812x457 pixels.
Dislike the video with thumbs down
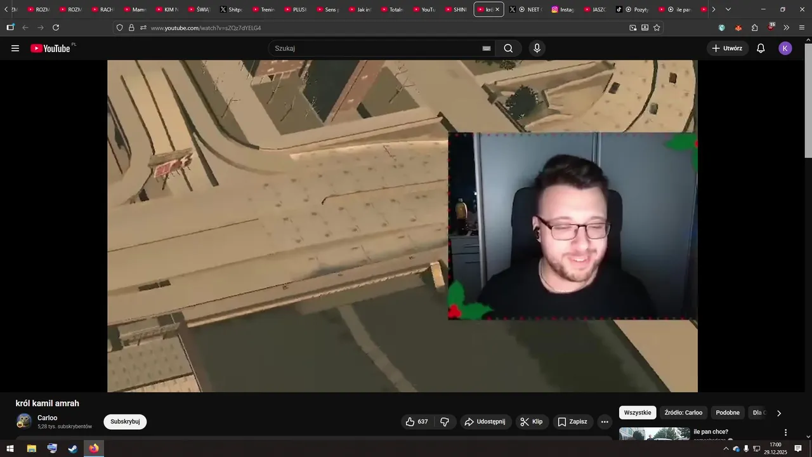click(445, 421)
